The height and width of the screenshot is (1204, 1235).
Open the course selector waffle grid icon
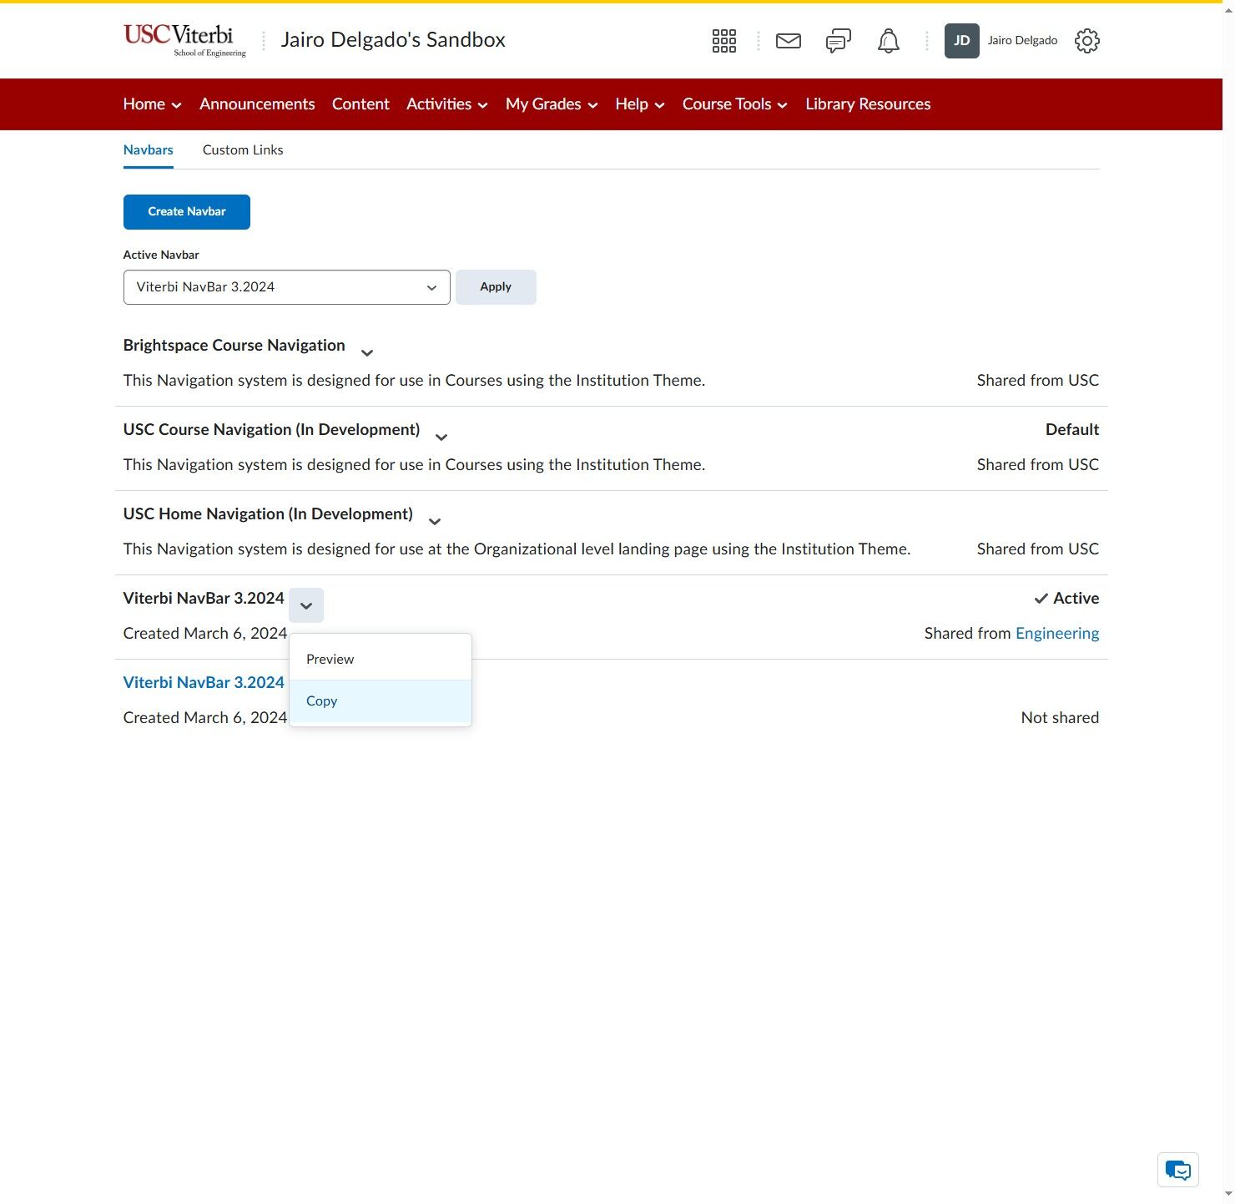click(724, 41)
